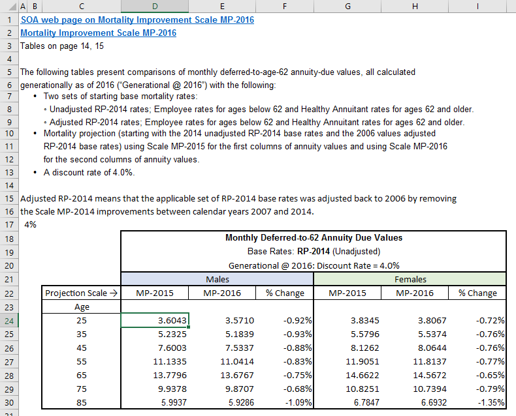Select row 24 header

coord(9,321)
